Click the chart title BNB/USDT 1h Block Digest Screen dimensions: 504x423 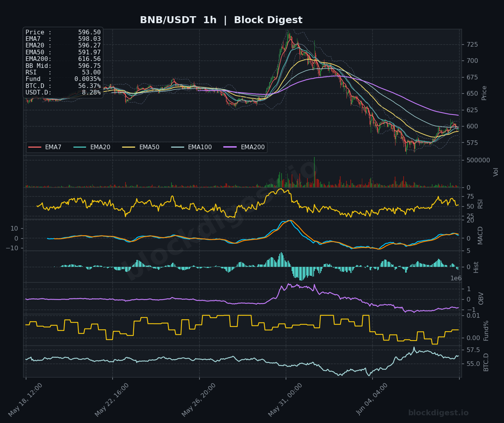click(x=221, y=20)
